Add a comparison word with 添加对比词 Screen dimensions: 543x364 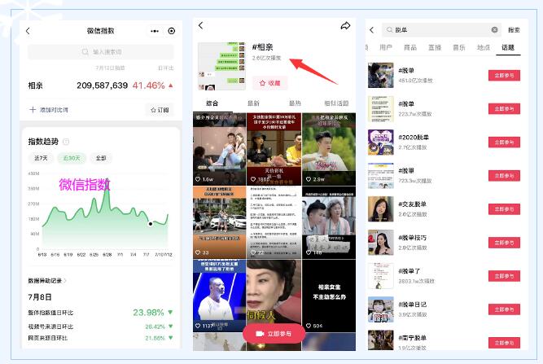point(50,109)
